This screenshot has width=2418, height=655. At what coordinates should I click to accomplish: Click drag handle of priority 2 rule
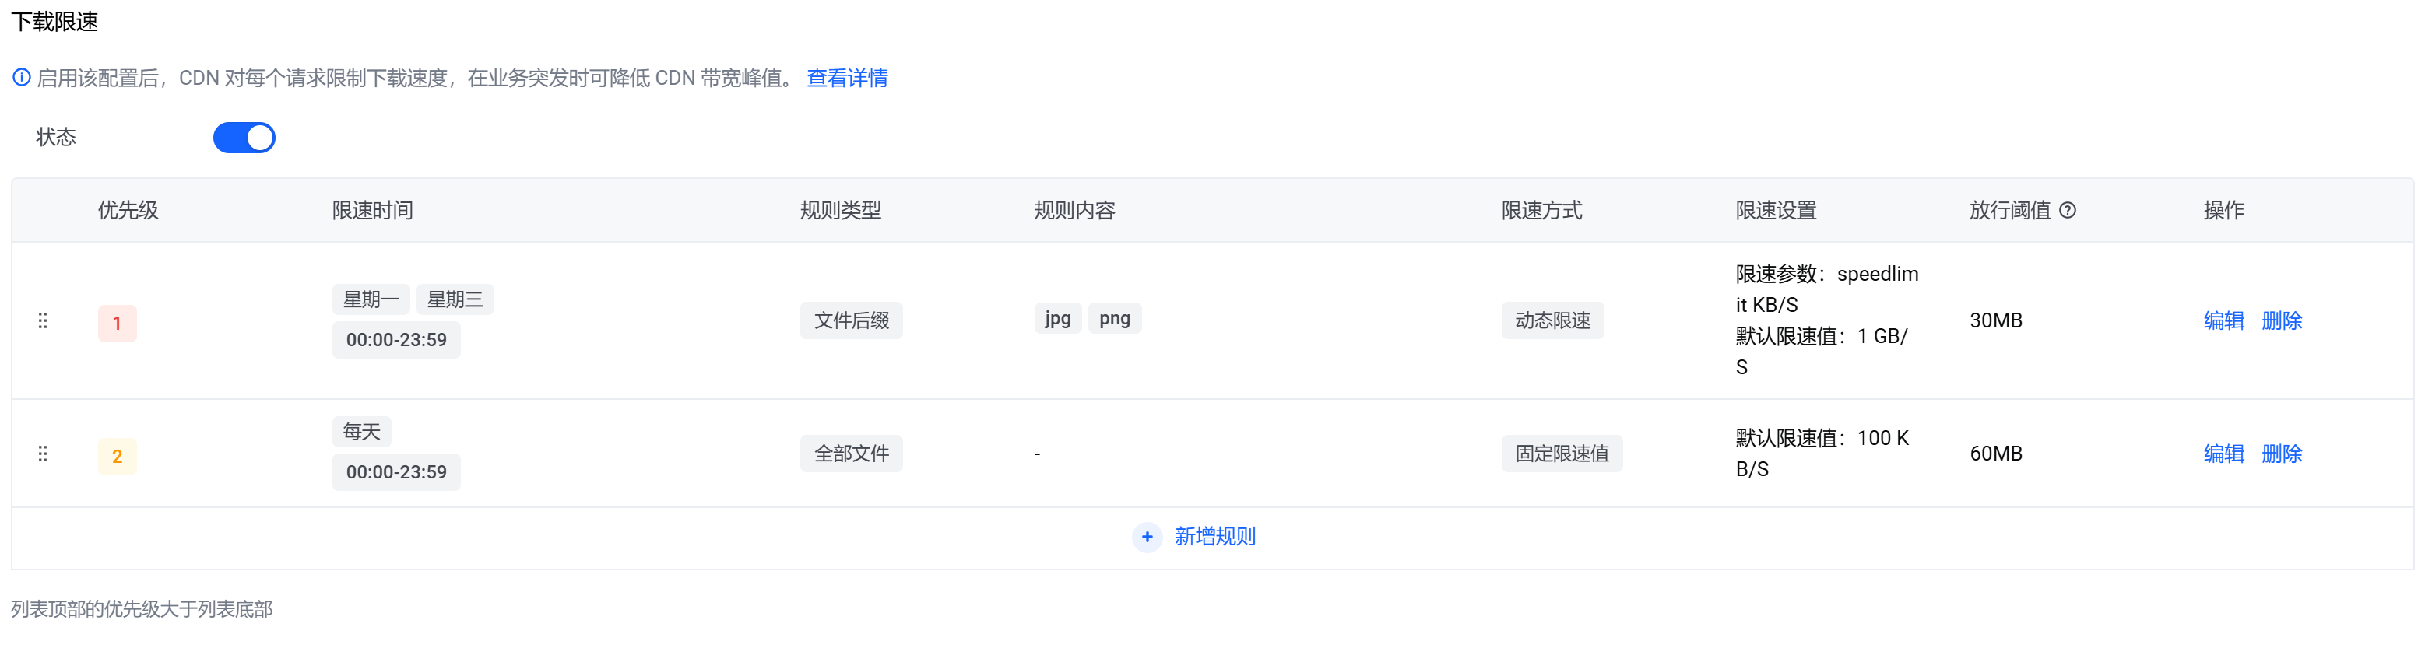click(42, 454)
